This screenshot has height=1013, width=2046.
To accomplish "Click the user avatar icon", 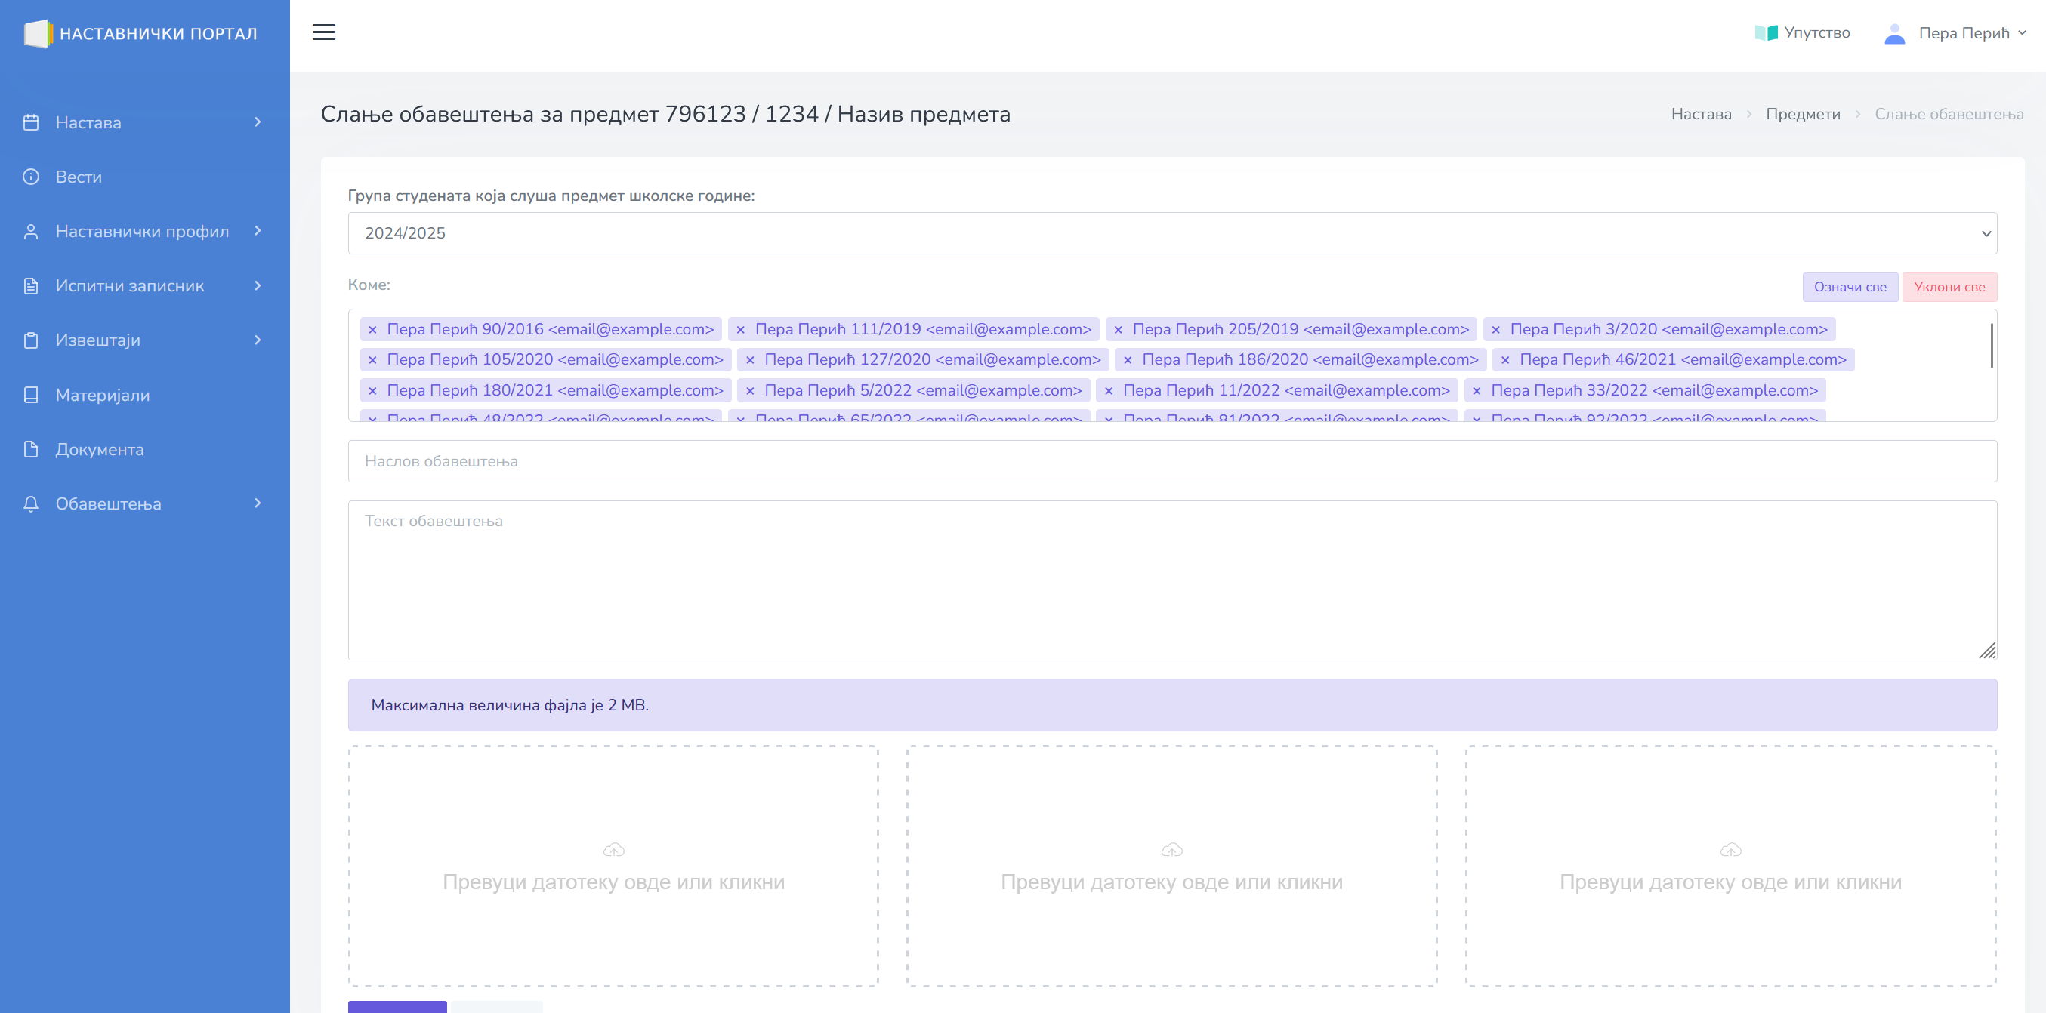I will click(1894, 33).
